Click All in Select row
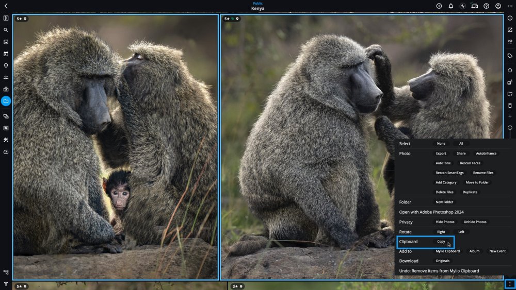This screenshot has width=516, height=290. point(461,144)
